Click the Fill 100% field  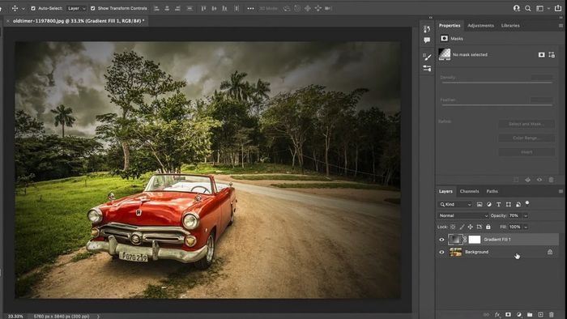(x=514, y=227)
